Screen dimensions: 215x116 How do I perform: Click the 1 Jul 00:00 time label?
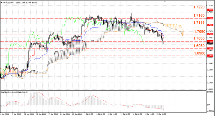[89, 114]
